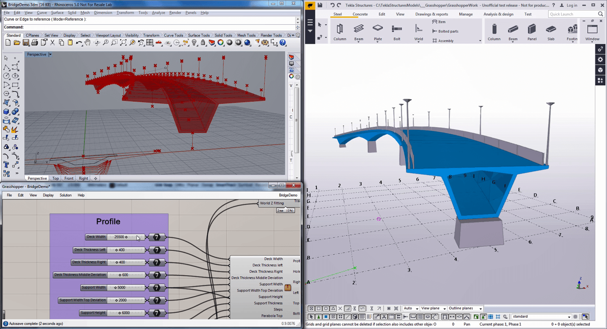
Task: Toggle the circle snap switch in Tekla
Action: click(x=326, y=308)
